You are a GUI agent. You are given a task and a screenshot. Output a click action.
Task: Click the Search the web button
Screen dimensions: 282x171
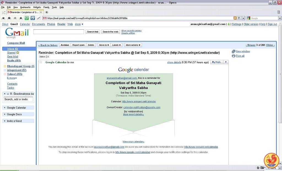coord(110,32)
